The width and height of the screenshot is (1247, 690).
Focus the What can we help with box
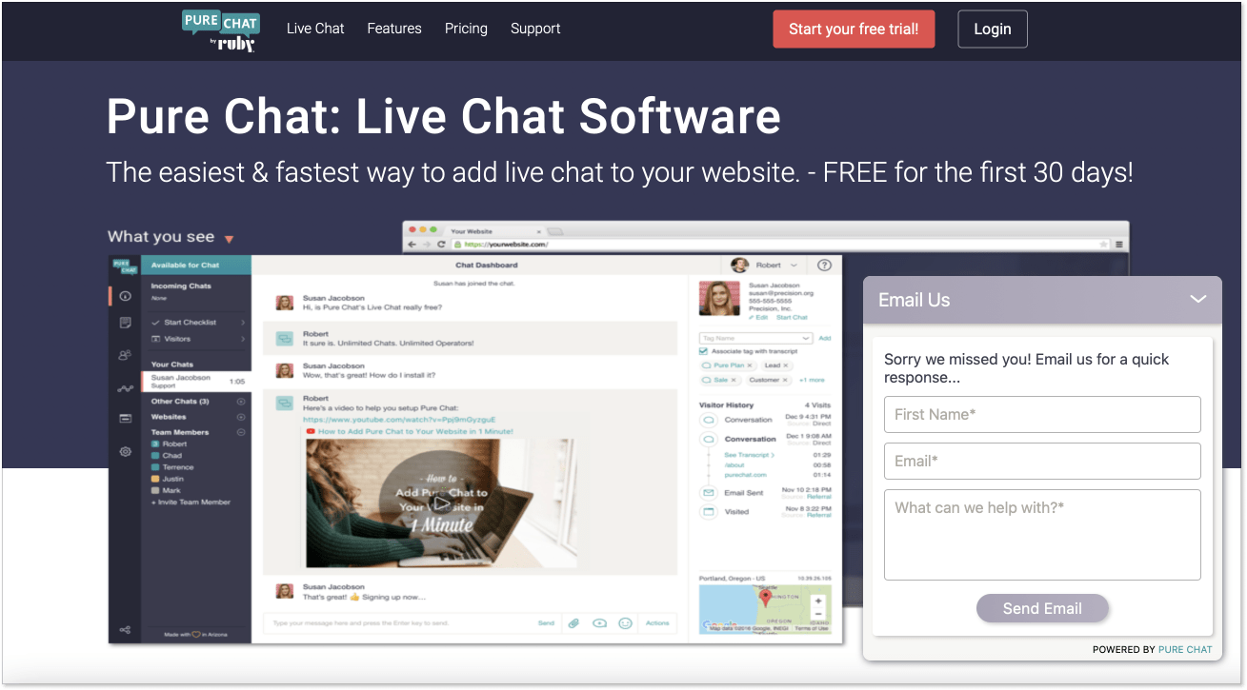[x=1042, y=535]
